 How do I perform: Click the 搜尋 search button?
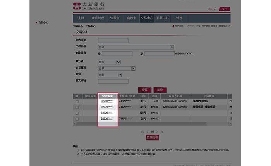coord(145,90)
